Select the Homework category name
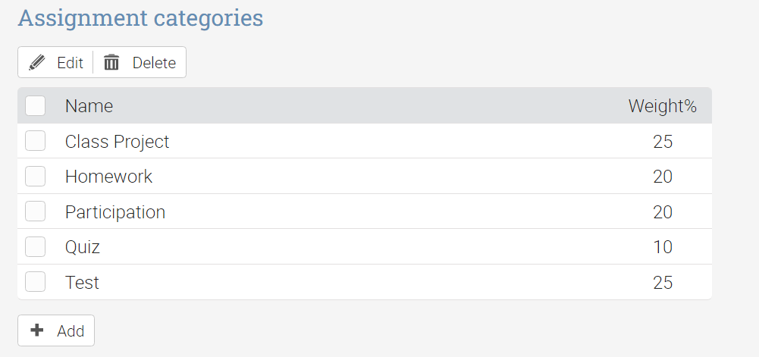The width and height of the screenshot is (759, 357). [109, 177]
